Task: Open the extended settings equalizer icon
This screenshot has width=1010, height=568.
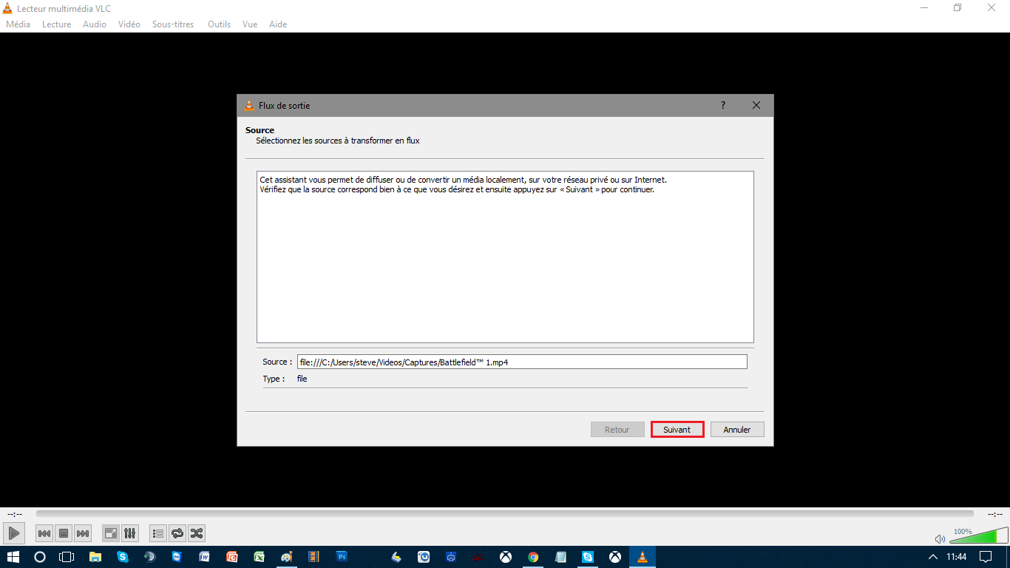Action: pos(129,533)
